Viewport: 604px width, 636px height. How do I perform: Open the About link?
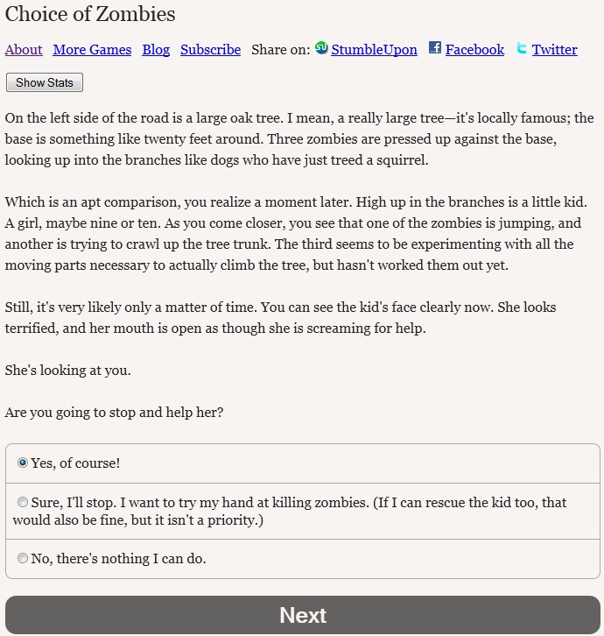(x=24, y=50)
